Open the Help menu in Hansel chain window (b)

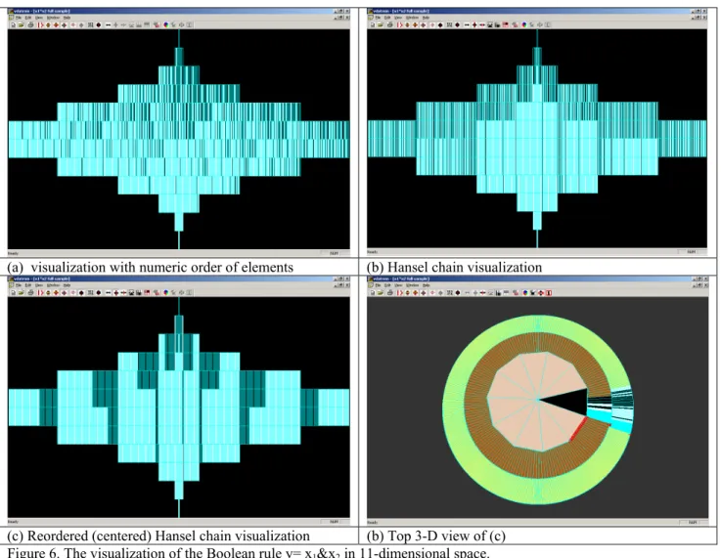pyautogui.click(x=426, y=18)
